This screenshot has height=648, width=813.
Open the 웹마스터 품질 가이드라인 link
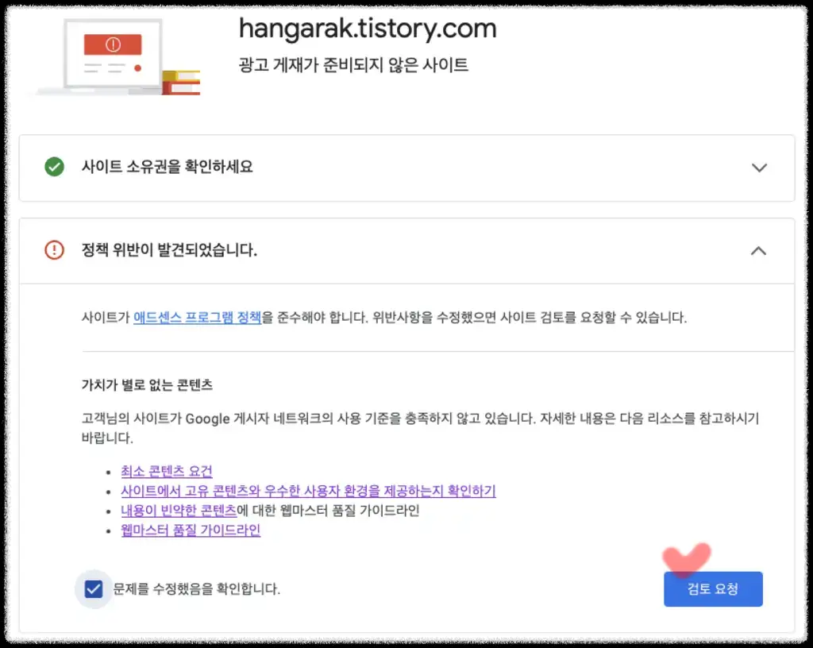(x=191, y=530)
